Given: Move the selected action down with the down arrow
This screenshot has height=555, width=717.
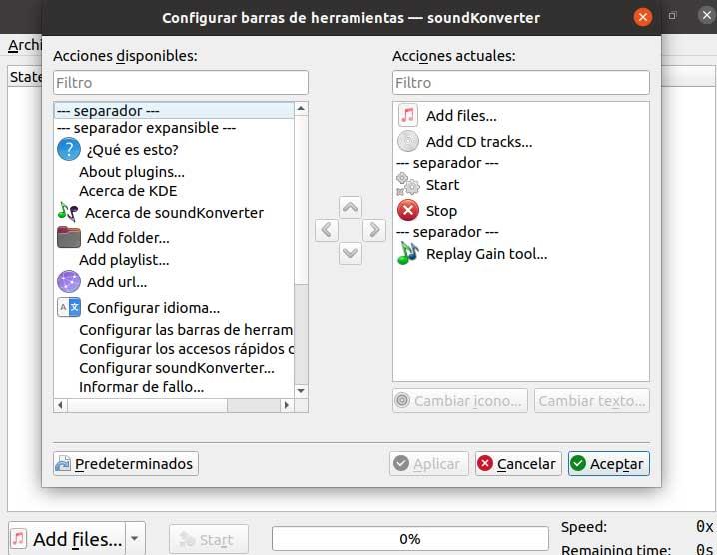Looking at the screenshot, I should (351, 253).
